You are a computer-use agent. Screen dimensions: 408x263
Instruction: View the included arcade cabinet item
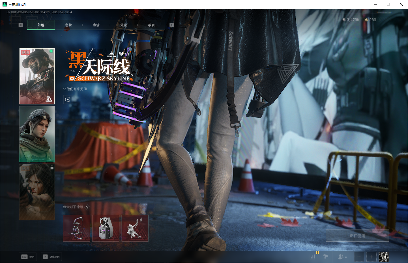tap(106, 228)
